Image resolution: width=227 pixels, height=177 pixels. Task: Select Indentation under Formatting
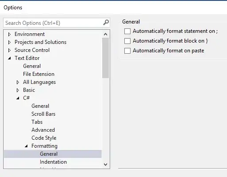(x=53, y=162)
